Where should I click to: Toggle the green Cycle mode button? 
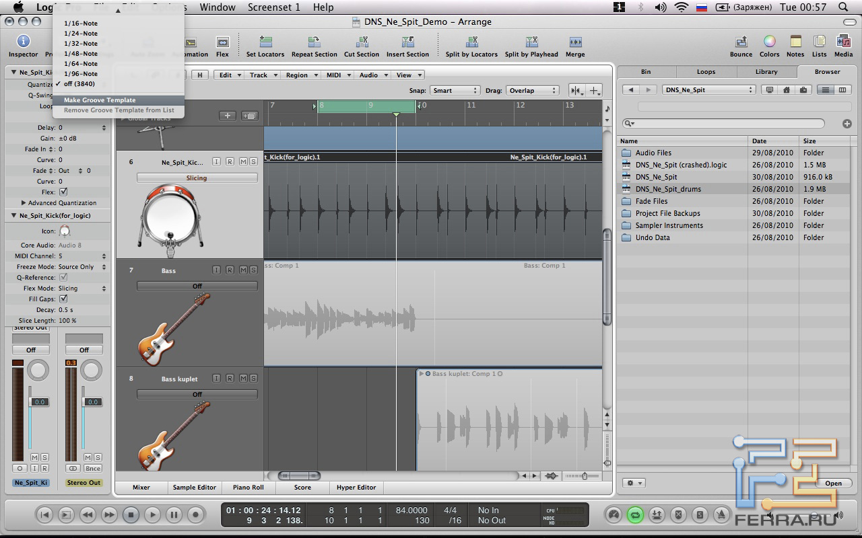point(635,515)
